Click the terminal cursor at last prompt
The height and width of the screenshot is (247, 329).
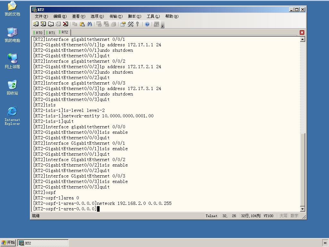pos(98,209)
